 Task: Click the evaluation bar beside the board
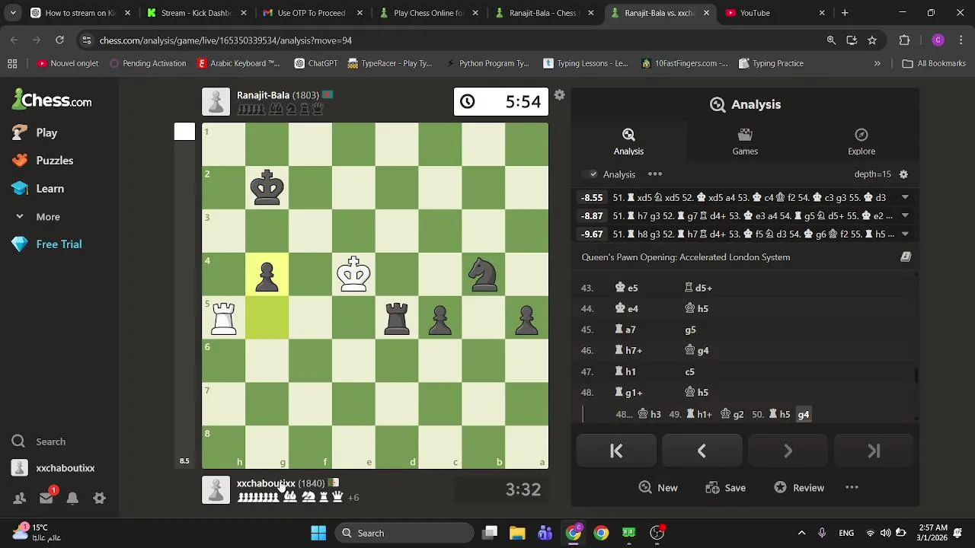pyautogui.click(x=184, y=295)
